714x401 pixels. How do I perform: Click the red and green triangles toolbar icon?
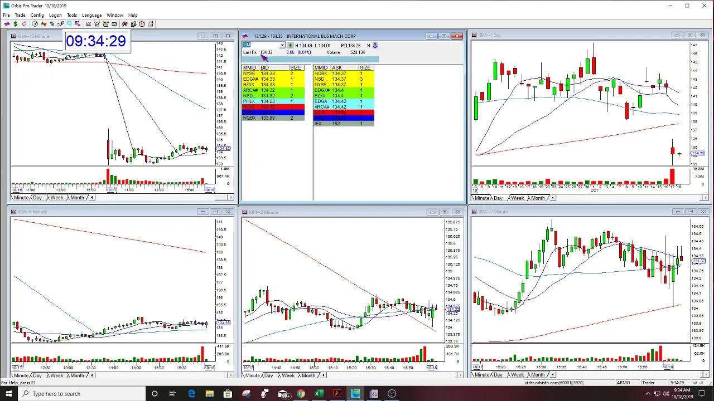(44, 24)
